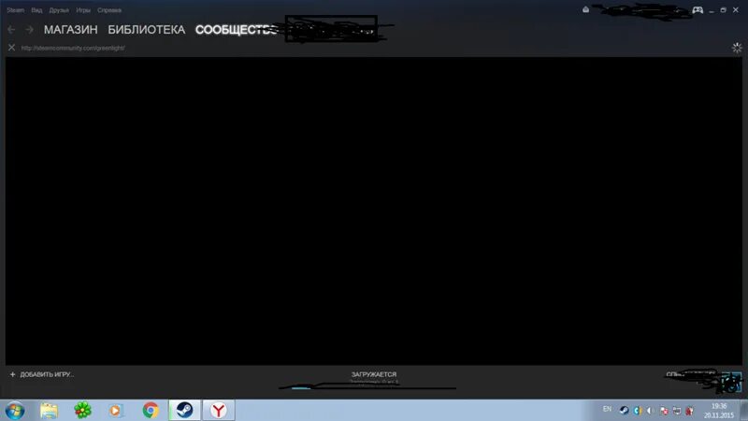Click the back navigation arrow
This screenshot has height=421, width=748.
click(11, 30)
